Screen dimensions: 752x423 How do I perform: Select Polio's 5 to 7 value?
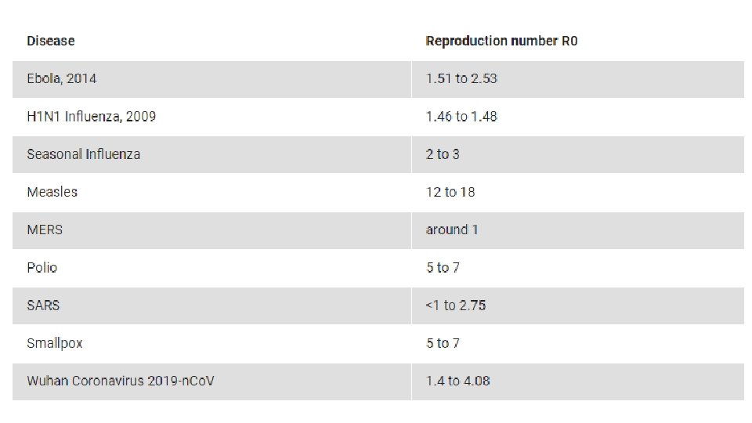click(443, 268)
